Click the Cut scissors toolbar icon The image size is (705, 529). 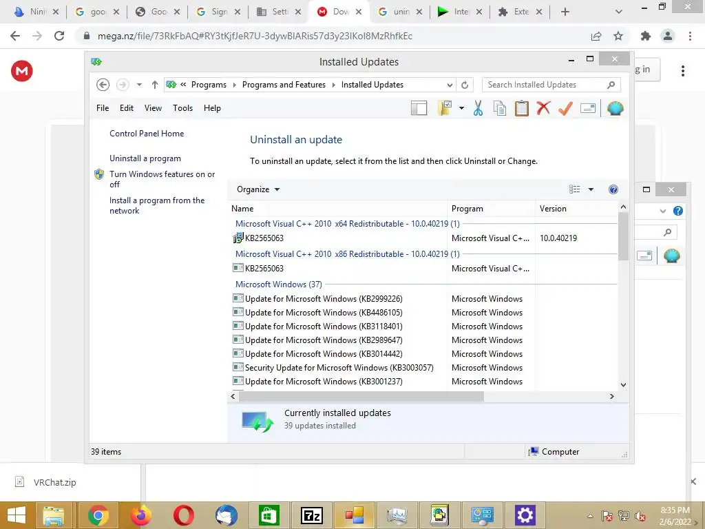coord(478,108)
